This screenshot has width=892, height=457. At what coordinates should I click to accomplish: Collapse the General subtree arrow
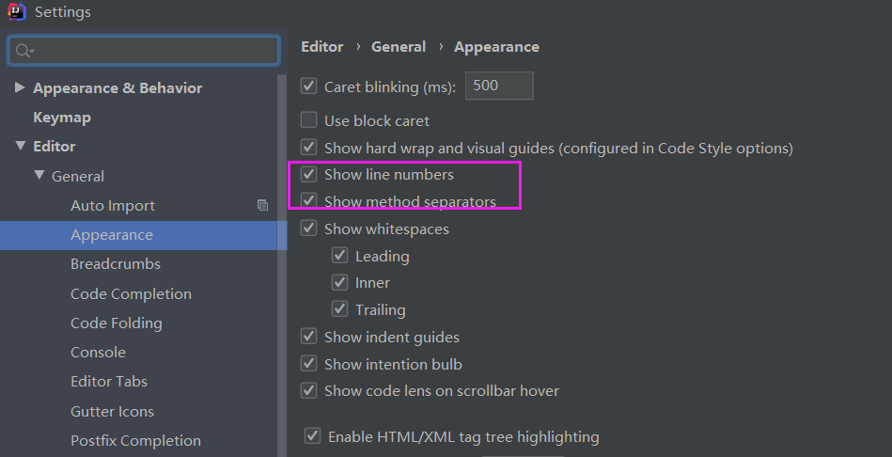(39, 175)
